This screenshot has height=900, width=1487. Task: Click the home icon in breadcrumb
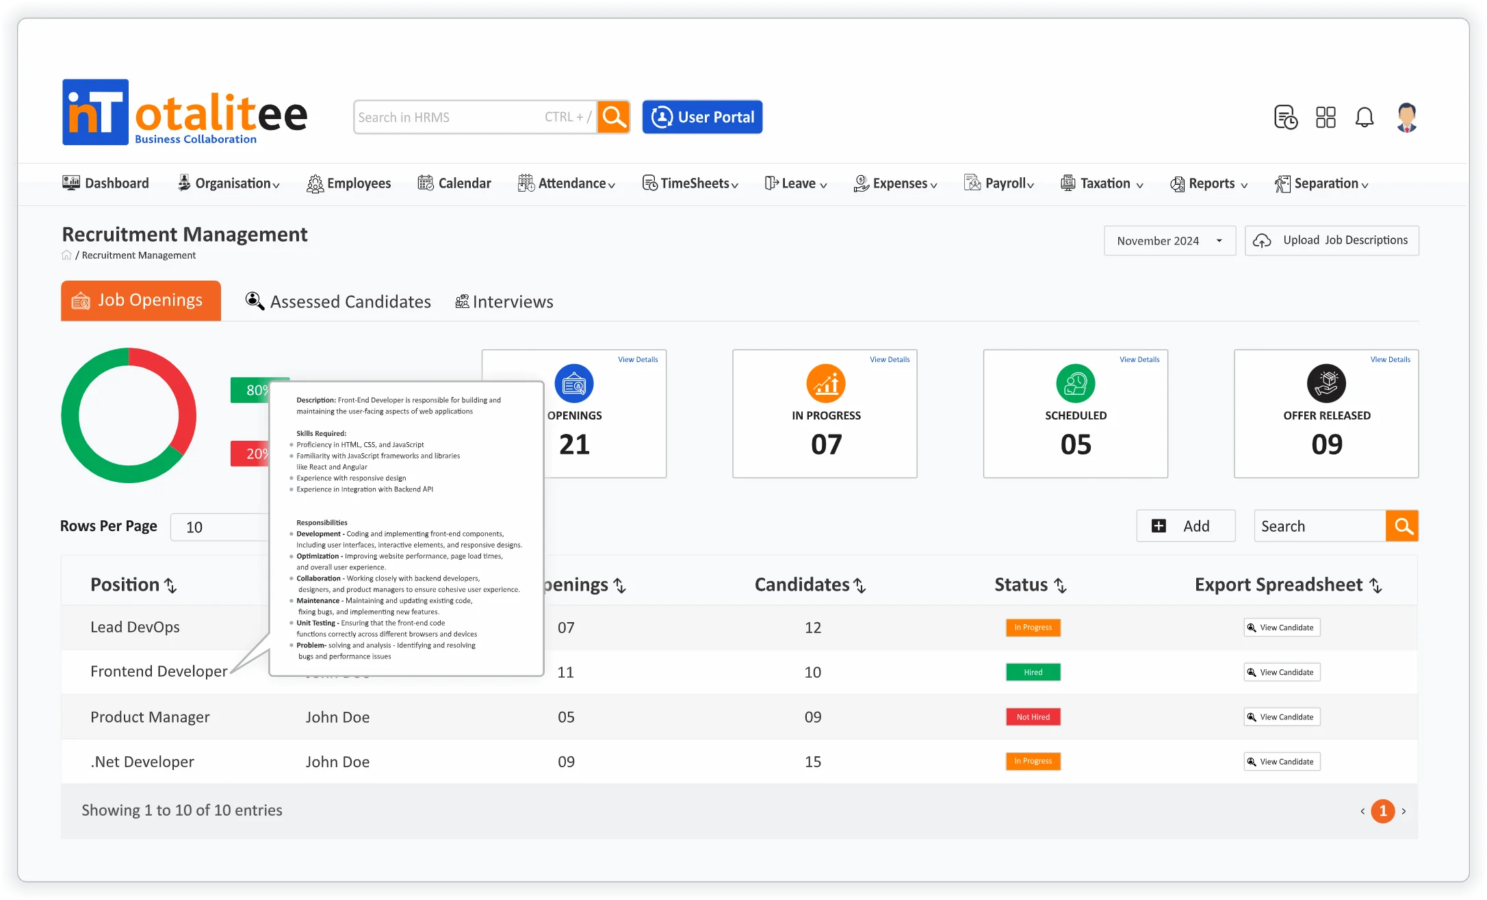[x=66, y=255]
